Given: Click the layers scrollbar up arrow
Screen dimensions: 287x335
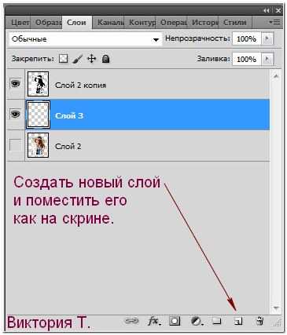Looking at the screenshot, I should click(x=276, y=76).
